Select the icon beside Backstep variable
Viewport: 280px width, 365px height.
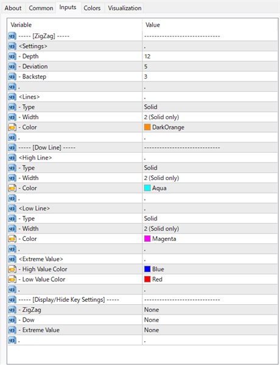pos(12,77)
